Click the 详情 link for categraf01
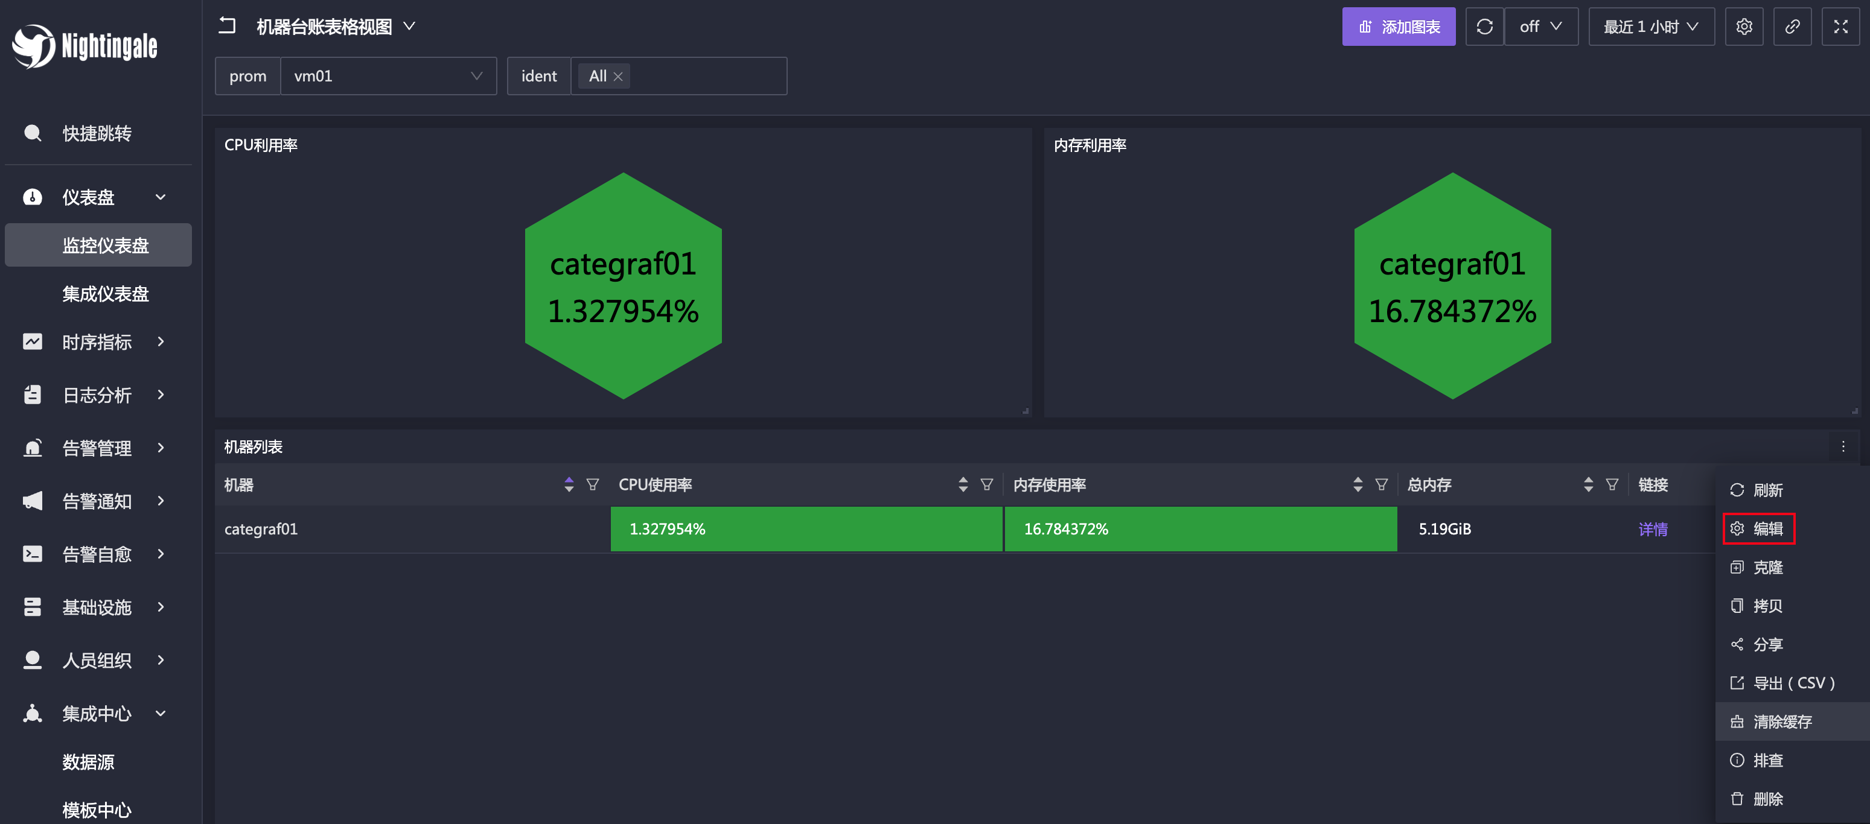 1654,527
